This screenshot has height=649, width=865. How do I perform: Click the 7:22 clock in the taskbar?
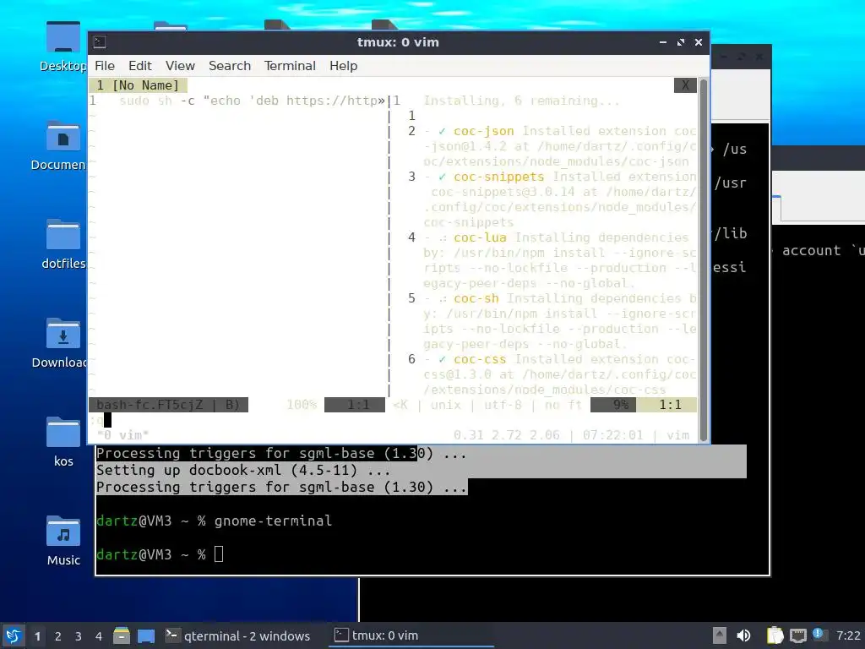(x=848, y=635)
